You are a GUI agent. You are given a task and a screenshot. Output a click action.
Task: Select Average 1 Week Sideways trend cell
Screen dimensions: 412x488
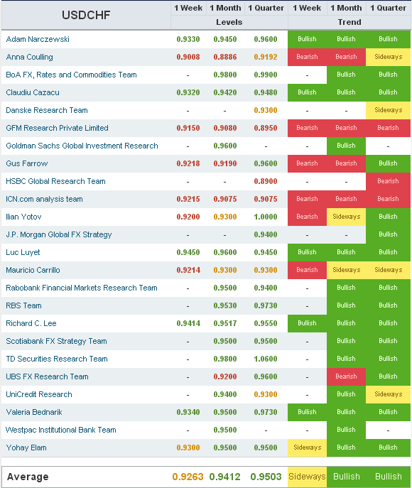point(307,477)
